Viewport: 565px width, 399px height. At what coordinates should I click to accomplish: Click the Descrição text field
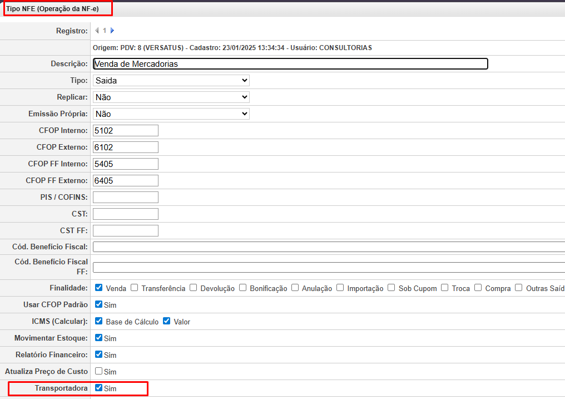[x=290, y=64]
